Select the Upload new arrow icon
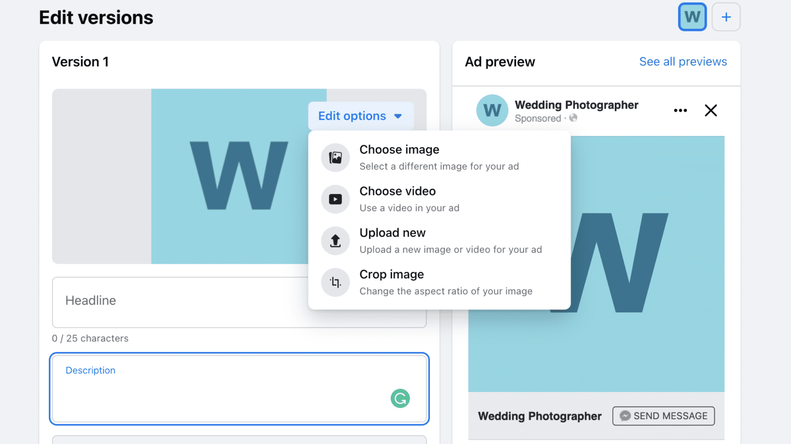The image size is (791, 444). (x=335, y=241)
